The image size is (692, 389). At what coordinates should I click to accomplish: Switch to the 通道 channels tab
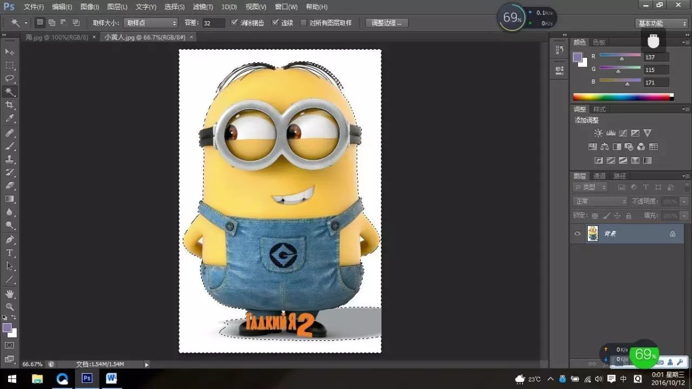tap(600, 176)
